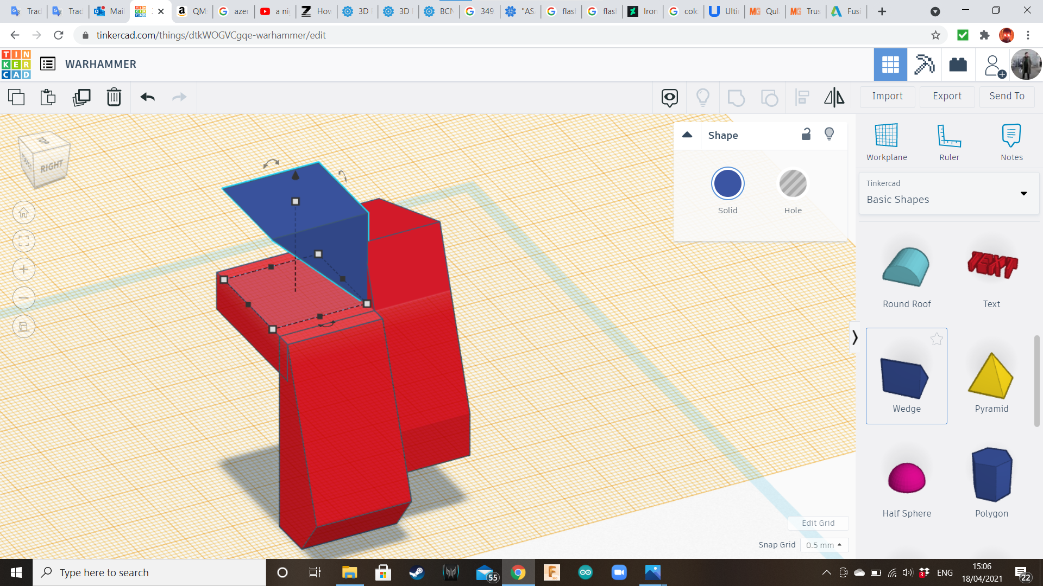
Task: Pick the Solid color swatch
Action: pyautogui.click(x=727, y=184)
